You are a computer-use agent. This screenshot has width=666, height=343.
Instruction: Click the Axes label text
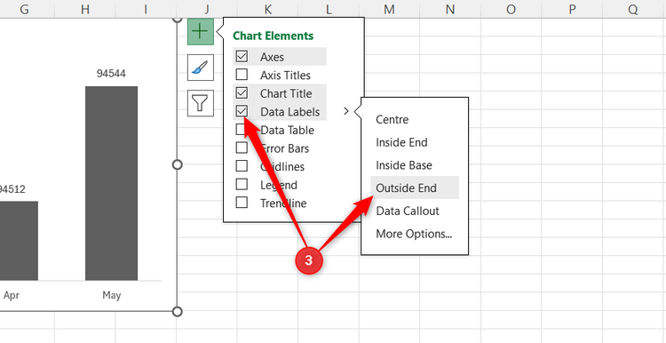[x=273, y=57]
